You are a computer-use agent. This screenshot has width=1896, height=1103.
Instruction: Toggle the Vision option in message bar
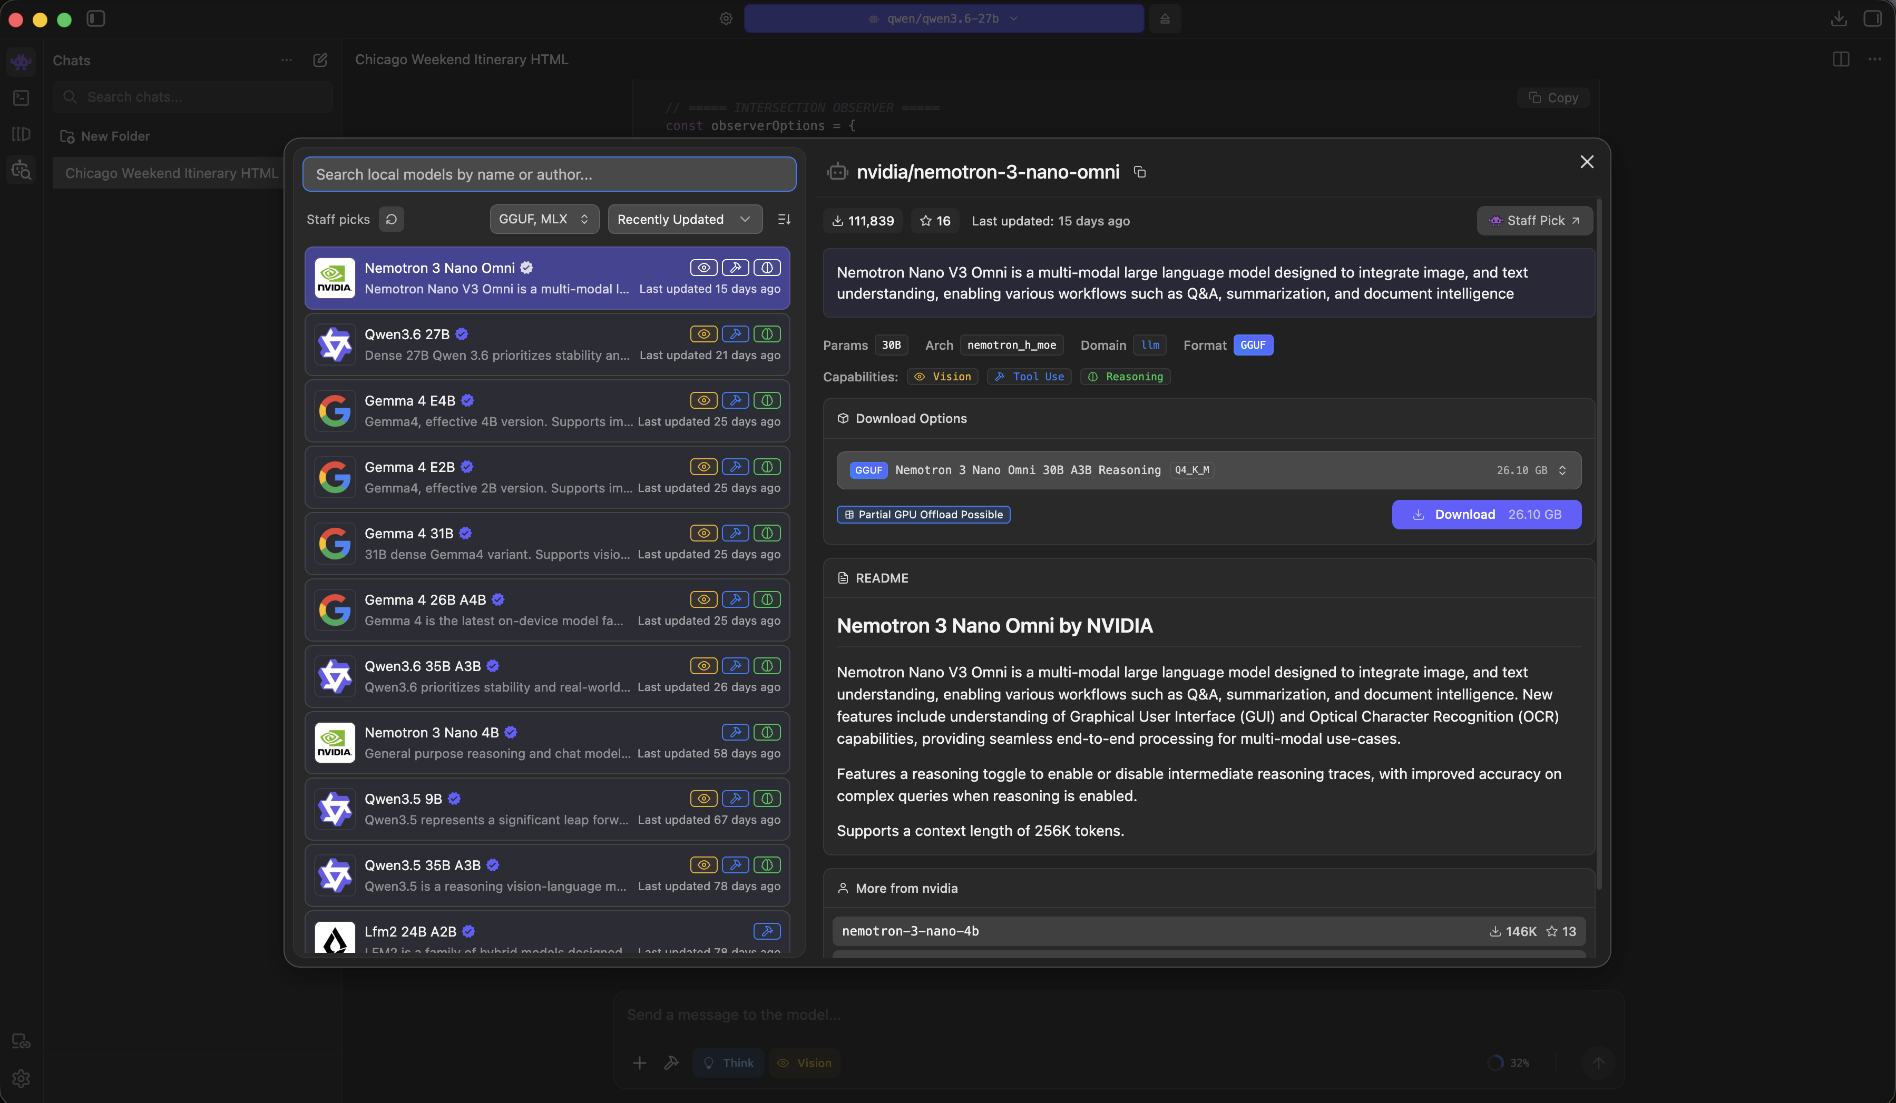click(804, 1063)
